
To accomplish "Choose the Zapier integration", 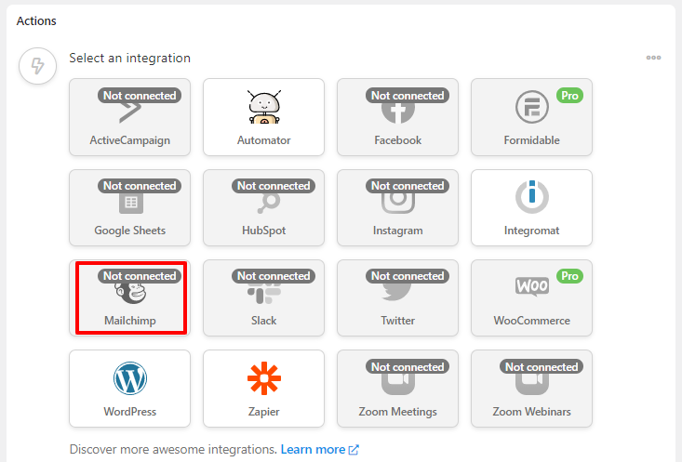I will coord(263,389).
